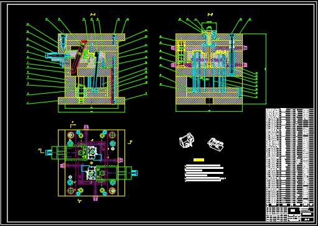Select the right side-core slider in the plan view
Screen dimensions: 318x226
coord(117,173)
